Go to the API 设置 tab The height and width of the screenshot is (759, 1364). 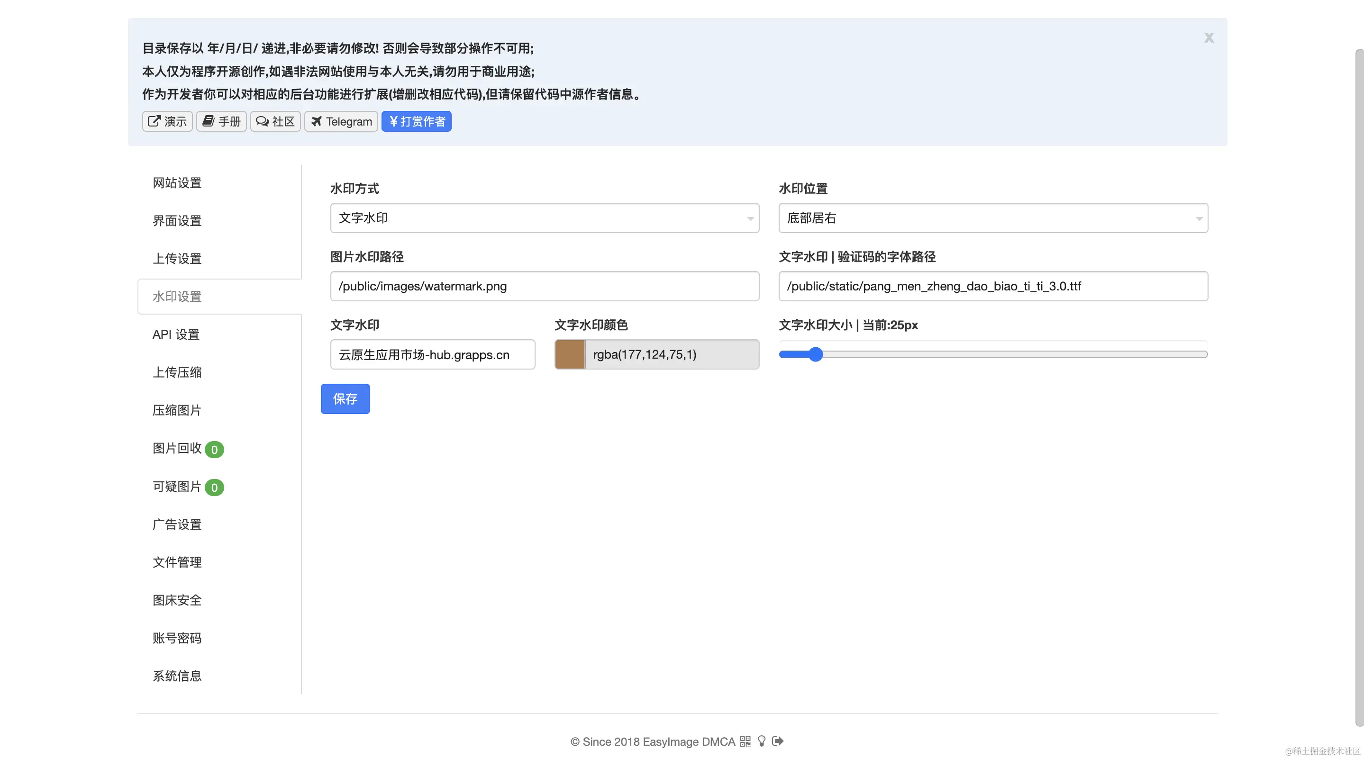pyautogui.click(x=176, y=334)
